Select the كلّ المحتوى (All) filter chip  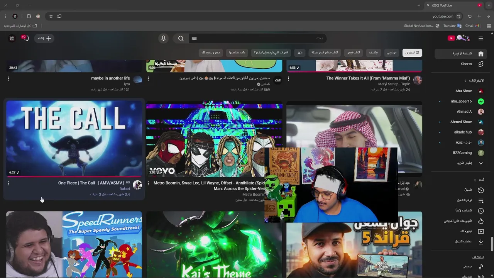point(412,53)
